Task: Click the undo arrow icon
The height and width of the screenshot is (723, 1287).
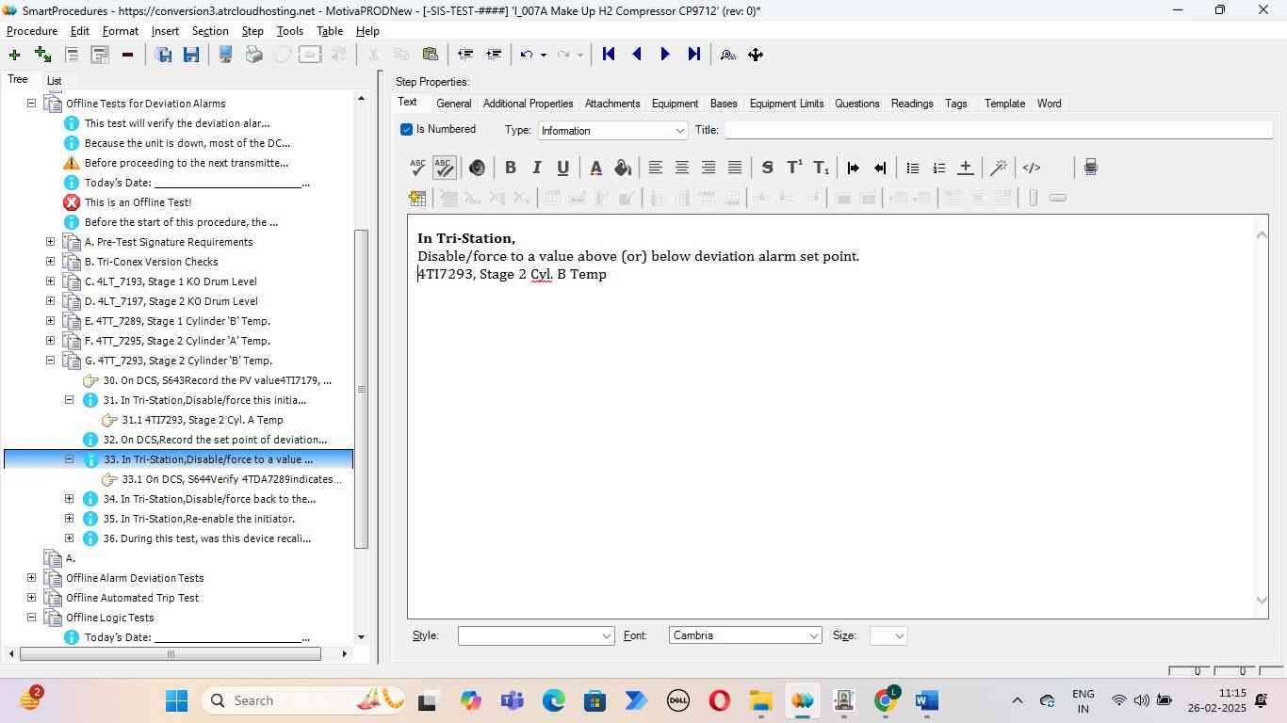Action: click(x=527, y=55)
